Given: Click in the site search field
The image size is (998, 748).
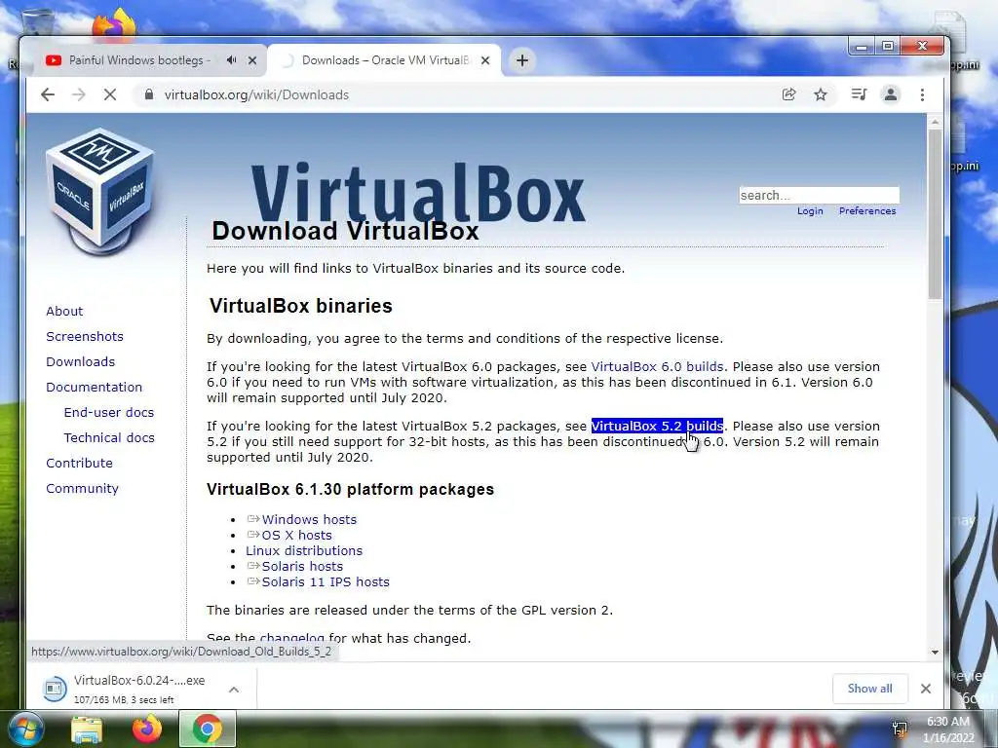Looking at the screenshot, I should 819,195.
